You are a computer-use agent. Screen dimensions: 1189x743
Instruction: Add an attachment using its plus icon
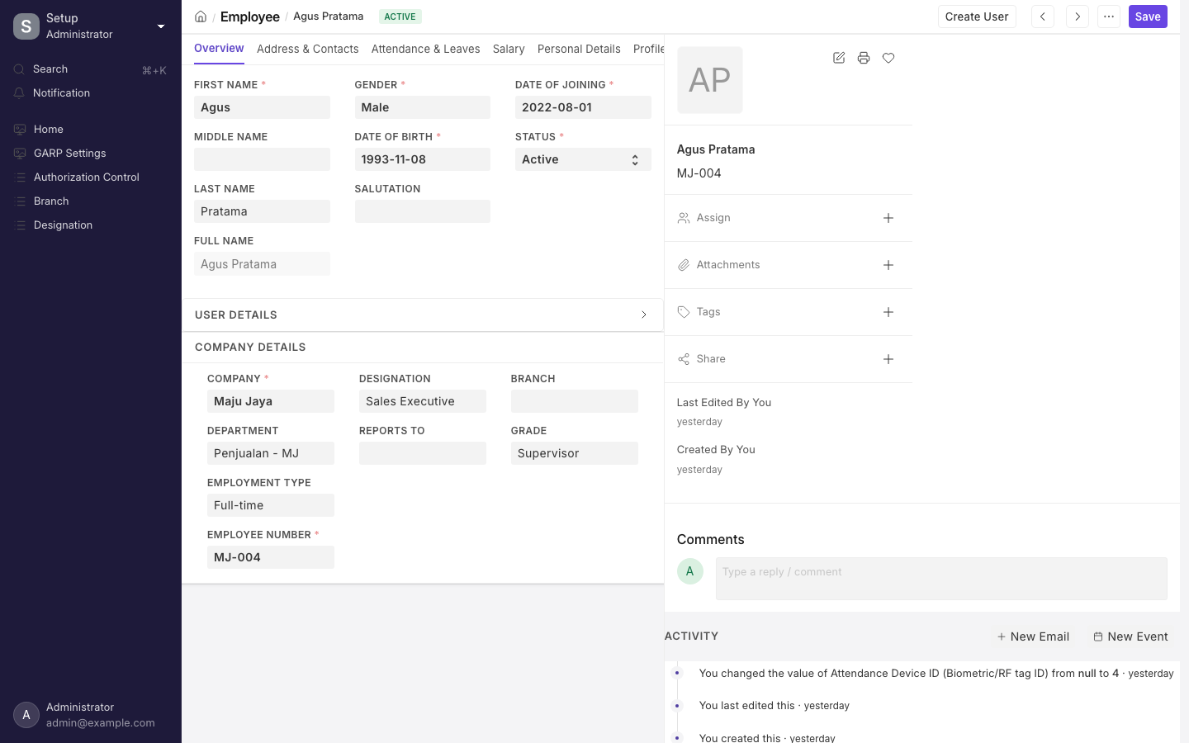[888, 265]
